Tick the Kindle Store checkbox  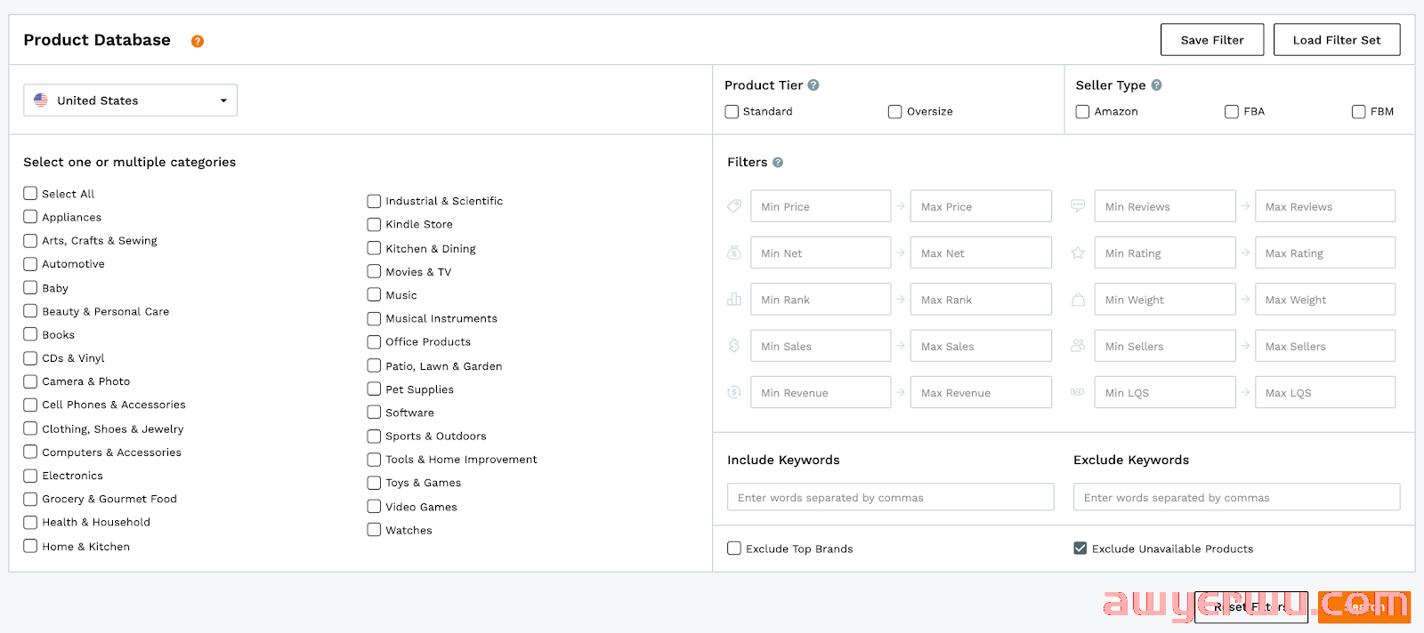coord(374,224)
